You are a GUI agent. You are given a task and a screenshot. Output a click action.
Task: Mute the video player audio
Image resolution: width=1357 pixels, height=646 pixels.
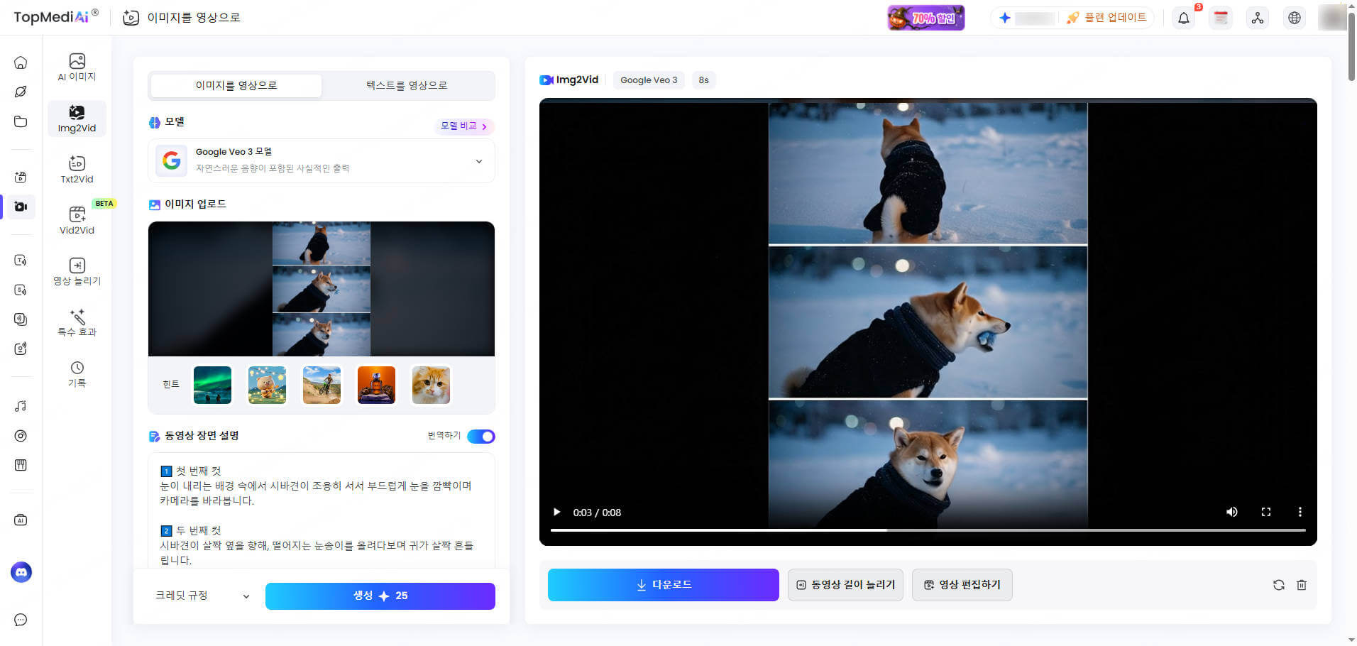(1232, 512)
